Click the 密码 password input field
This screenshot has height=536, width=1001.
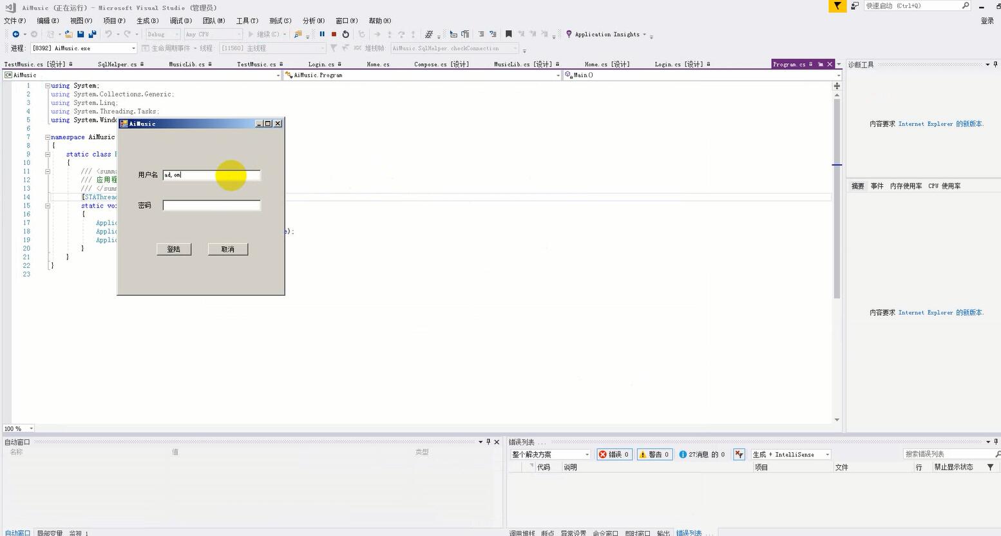[211, 206]
